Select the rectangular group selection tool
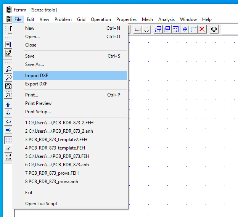 pos(138,29)
